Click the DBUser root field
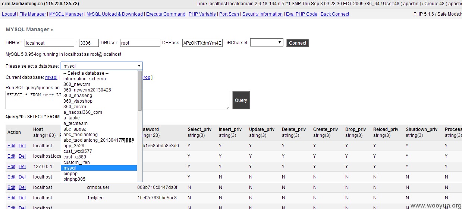The width and height of the screenshot is (462, 209). coord(140,43)
